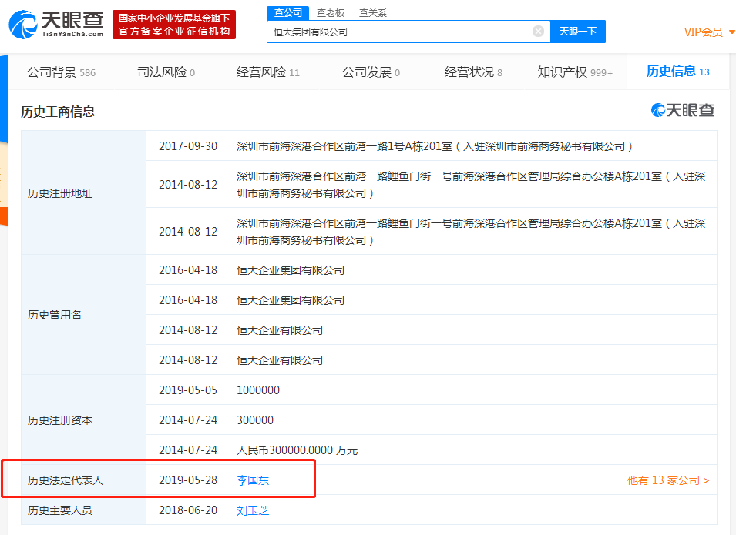Select the value 人民币300000.0000 万元

(297, 450)
